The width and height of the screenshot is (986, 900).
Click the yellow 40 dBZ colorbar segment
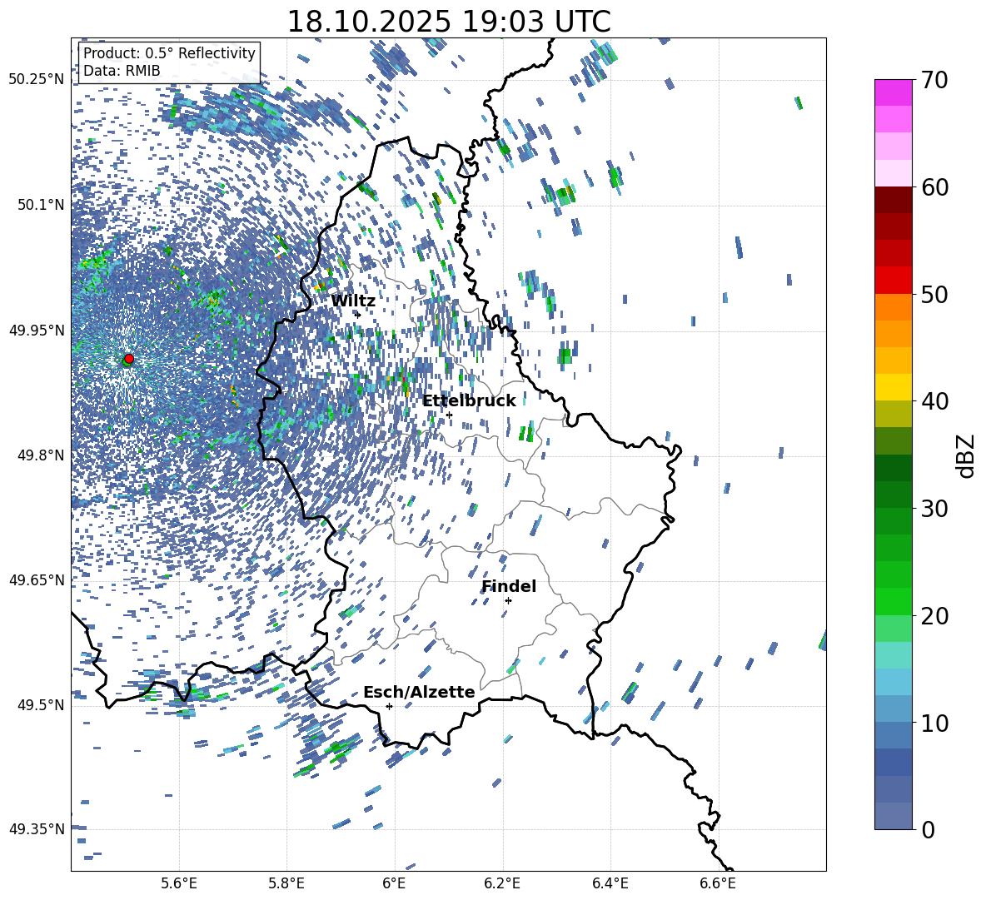[x=893, y=387]
